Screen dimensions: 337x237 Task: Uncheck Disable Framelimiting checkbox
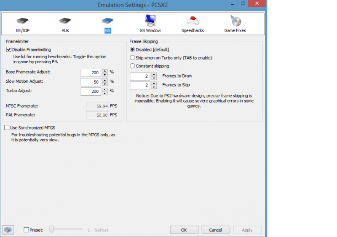pos(9,49)
